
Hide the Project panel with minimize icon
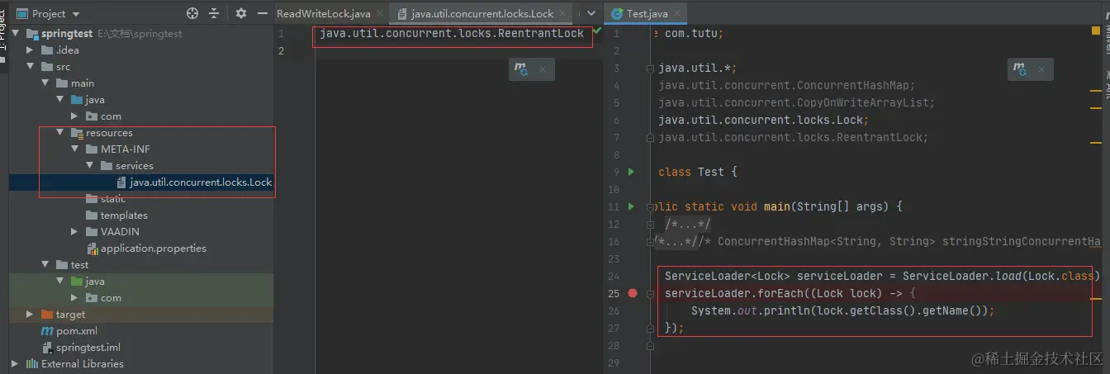click(262, 13)
